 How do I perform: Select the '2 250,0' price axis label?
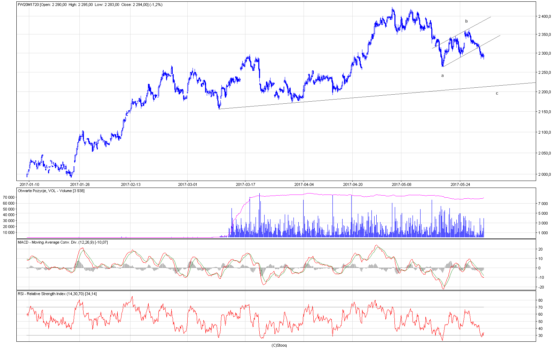coord(544,72)
